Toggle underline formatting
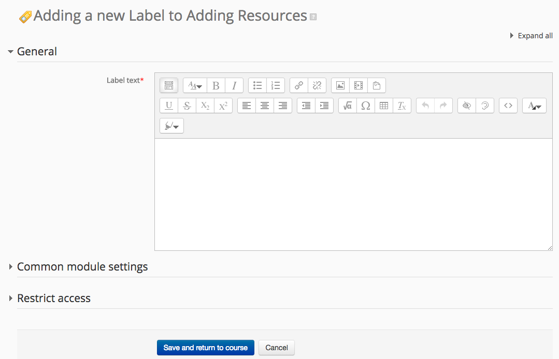 [169, 106]
